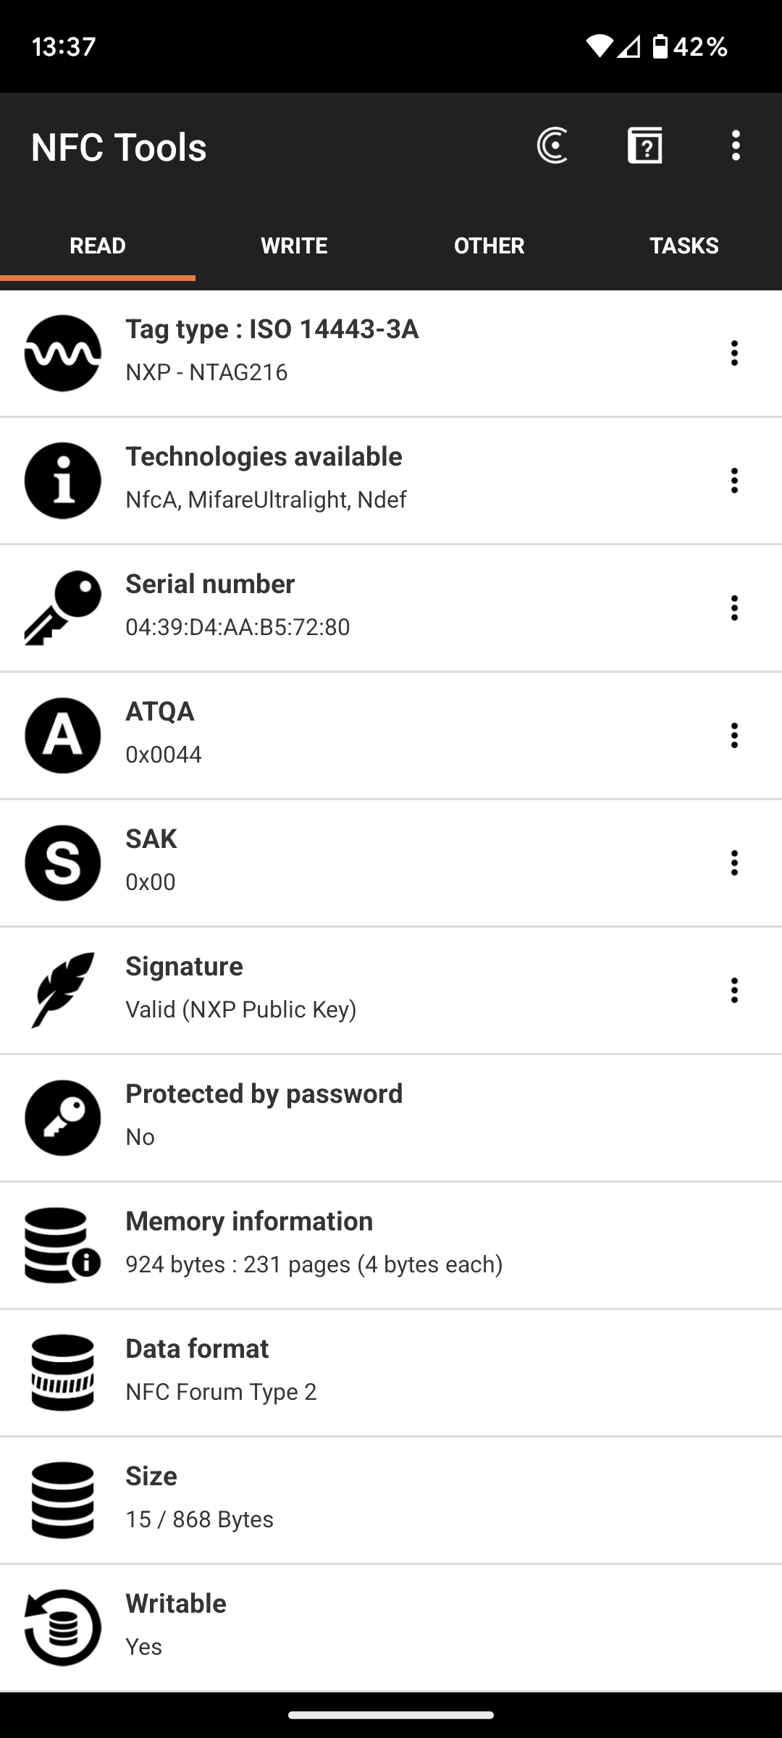Tap the Data format NFC Forum Type 2 row

point(391,1373)
